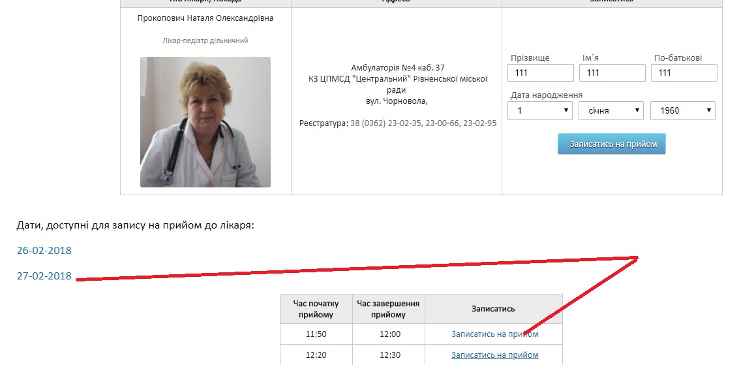
Task: Click the blue Записатись на прийом button
Action: point(612,144)
